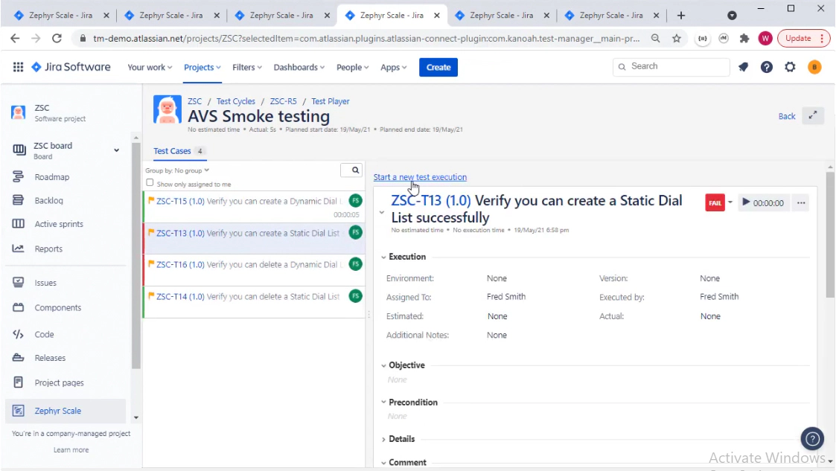Open the Projects menu
Image resolution: width=836 pixels, height=471 pixels.
(x=202, y=67)
